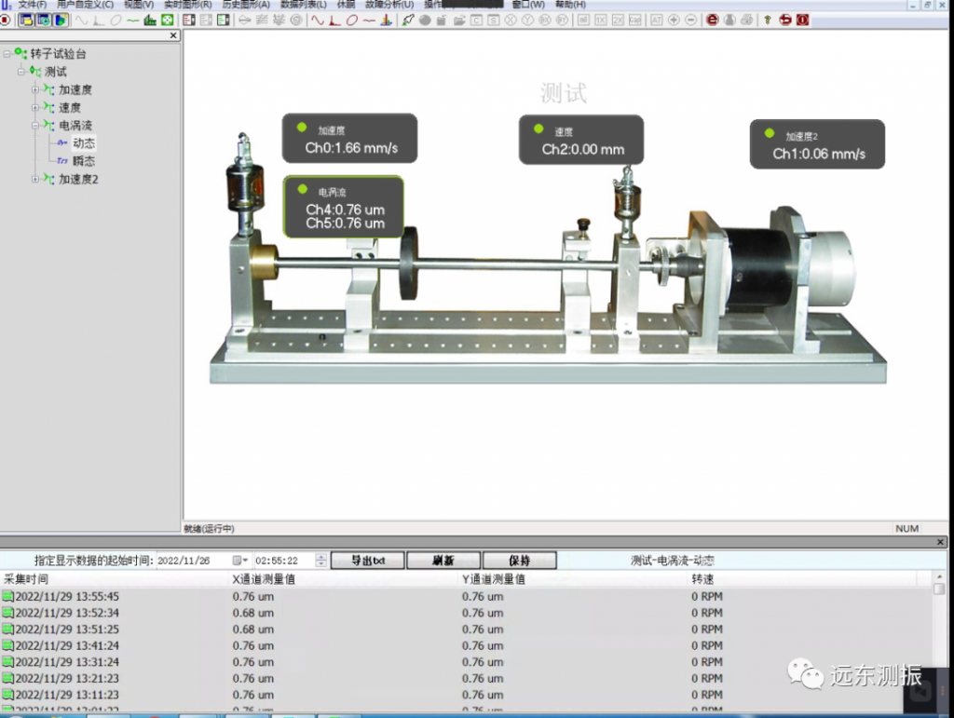Viewport: 954px width, 718px height.
Task: Open the 故障分析(U) menu
Action: (x=388, y=5)
